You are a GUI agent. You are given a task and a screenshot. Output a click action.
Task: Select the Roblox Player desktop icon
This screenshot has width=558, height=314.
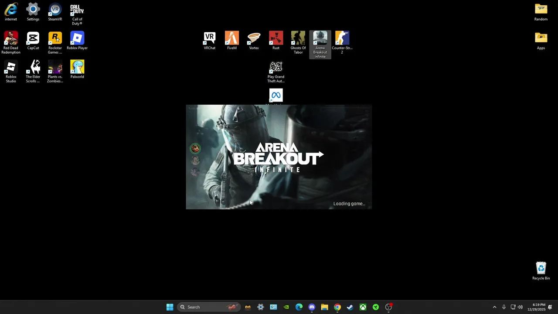[x=77, y=41]
